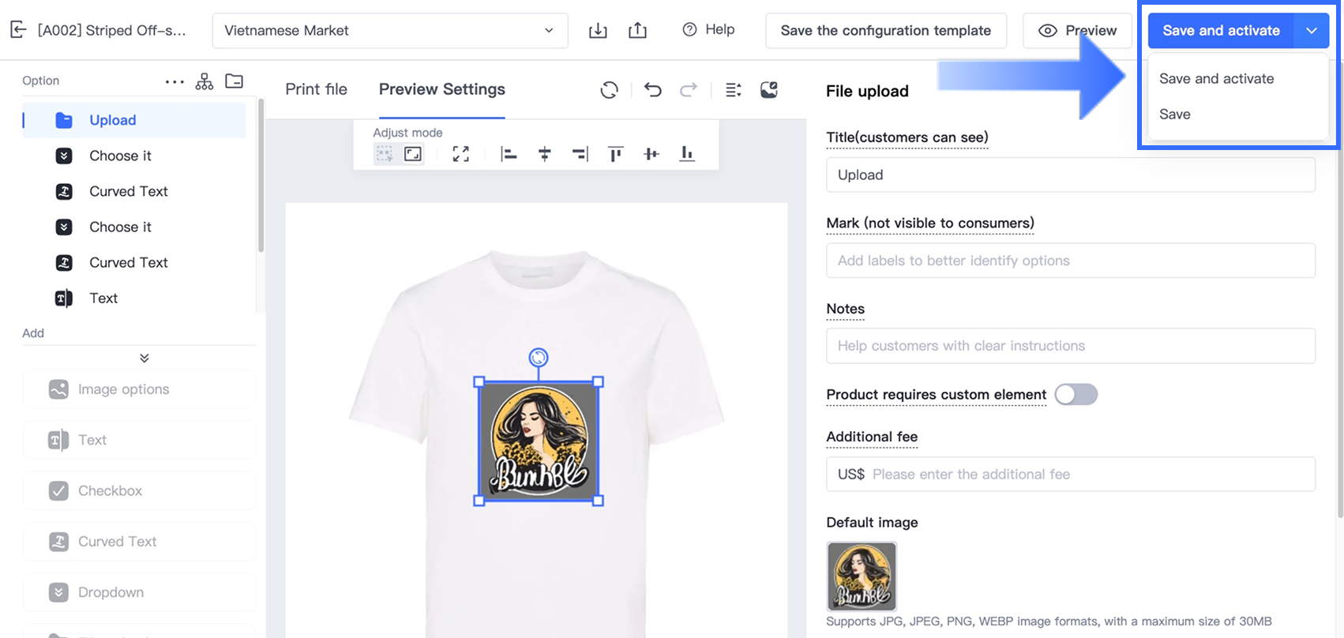Click the Option list vertical scrollbar
This screenshot has width=1344, height=638.
point(261,175)
